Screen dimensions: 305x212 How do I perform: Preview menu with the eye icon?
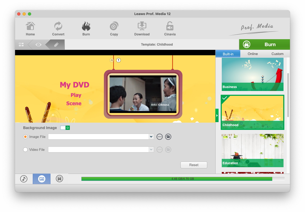coord(38,45)
